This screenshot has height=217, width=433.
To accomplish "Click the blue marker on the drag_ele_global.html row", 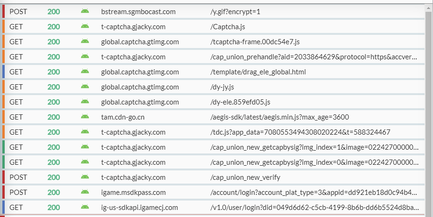I will 3,72.
